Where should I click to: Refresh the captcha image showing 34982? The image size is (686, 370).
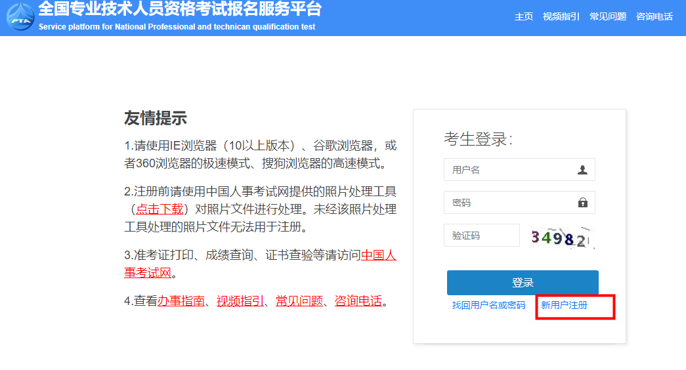[x=561, y=237]
